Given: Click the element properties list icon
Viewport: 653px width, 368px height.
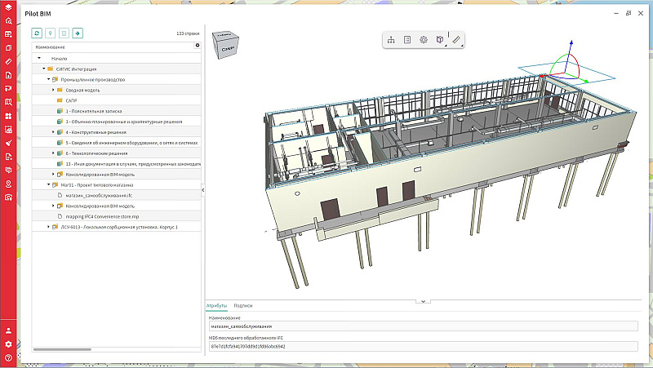Looking at the screenshot, I should point(407,39).
